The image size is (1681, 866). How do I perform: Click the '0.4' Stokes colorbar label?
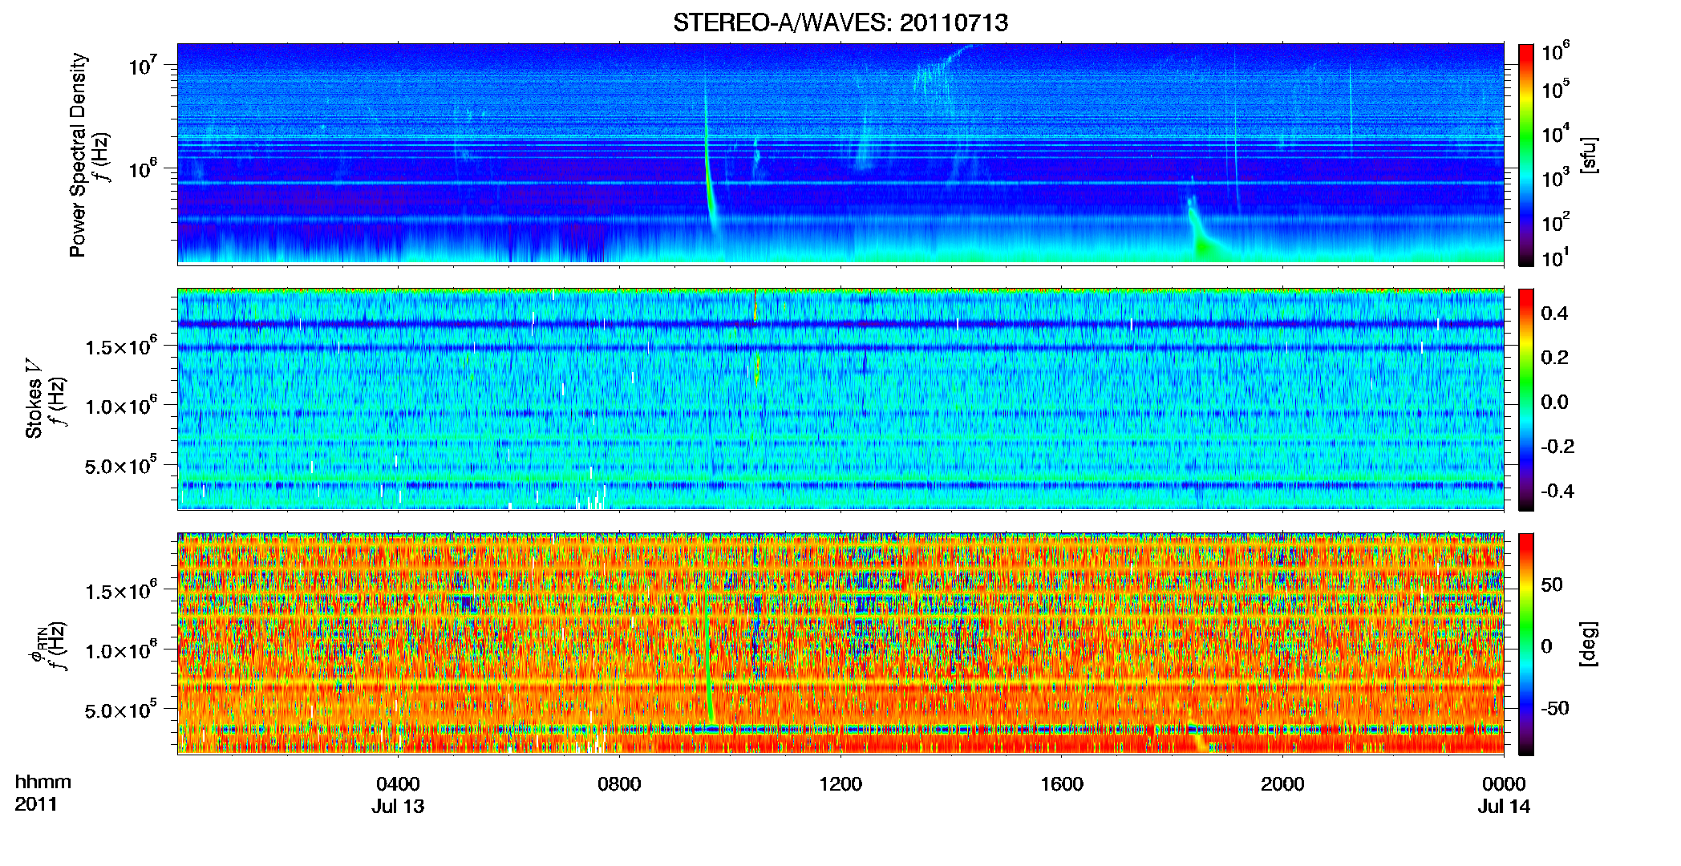click(1554, 314)
